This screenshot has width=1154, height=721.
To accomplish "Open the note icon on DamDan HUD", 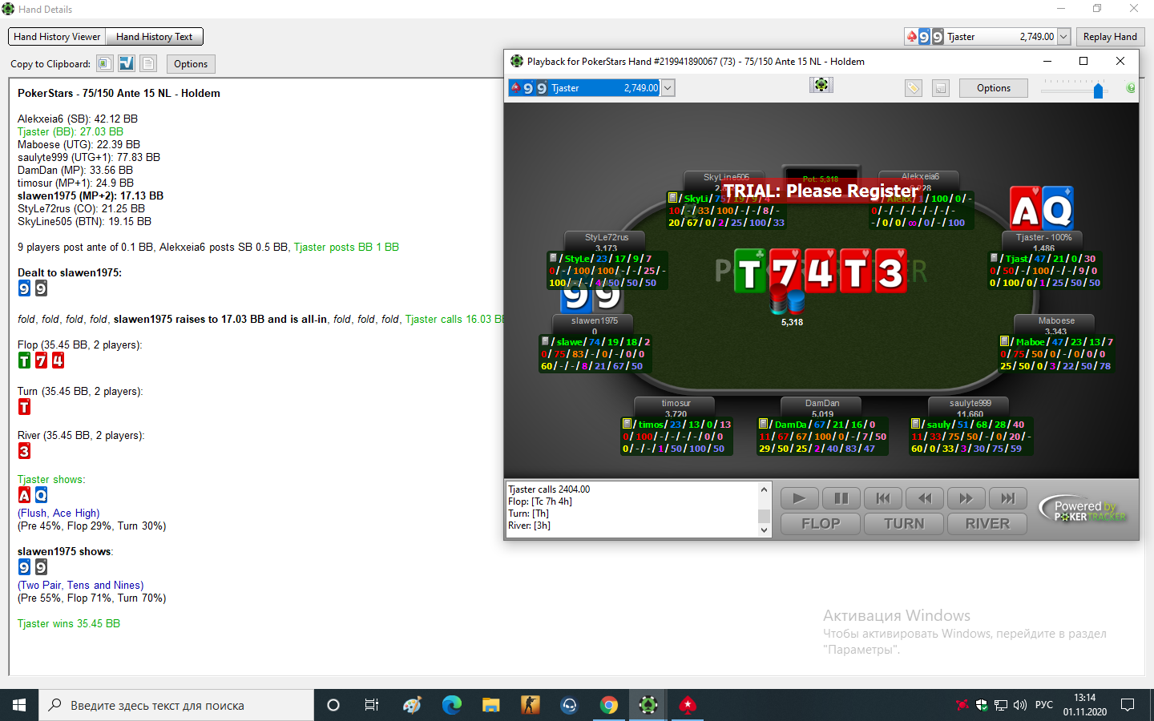I will click(x=763, y=424).
